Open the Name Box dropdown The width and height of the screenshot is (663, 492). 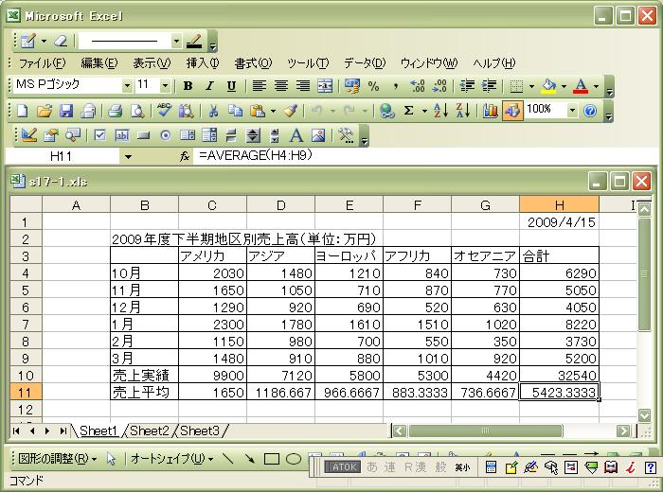[x=128, y=157]
